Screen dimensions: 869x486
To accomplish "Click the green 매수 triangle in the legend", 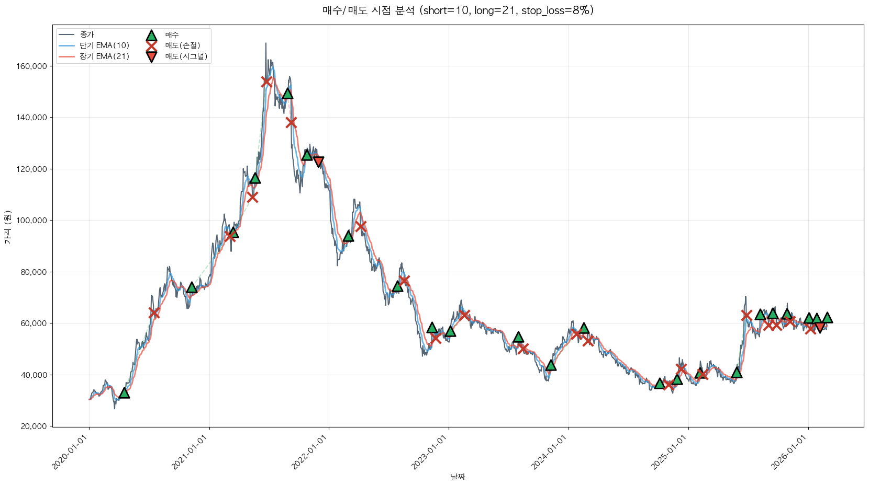I will tap(151, 36).
